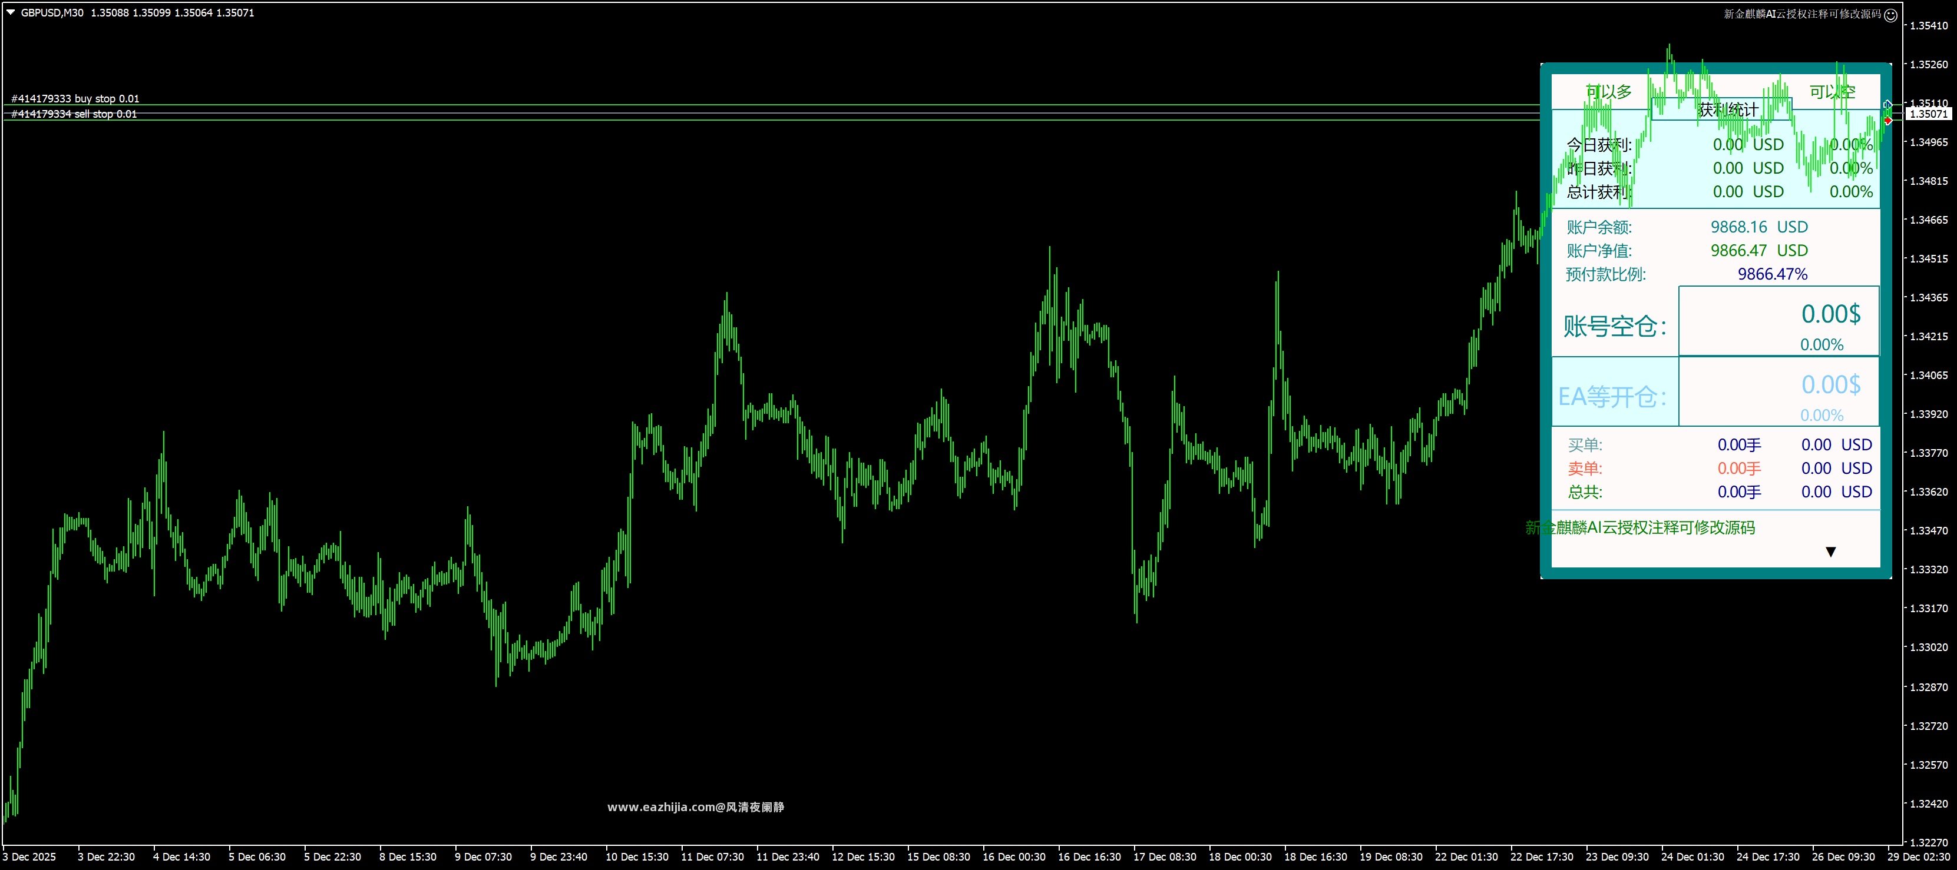Click the 账户净值 label
1957x870 pixels.
1598,251
